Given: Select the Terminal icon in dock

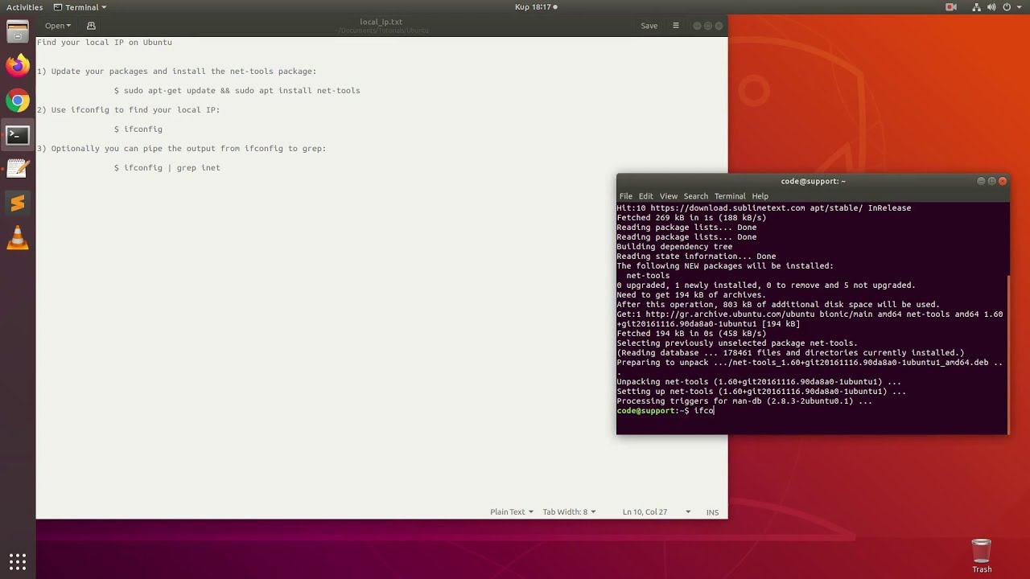Looking at the screenshot, I should click(x=18, y=135).
